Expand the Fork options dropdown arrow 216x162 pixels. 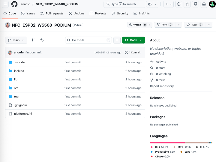click(179, 25)
